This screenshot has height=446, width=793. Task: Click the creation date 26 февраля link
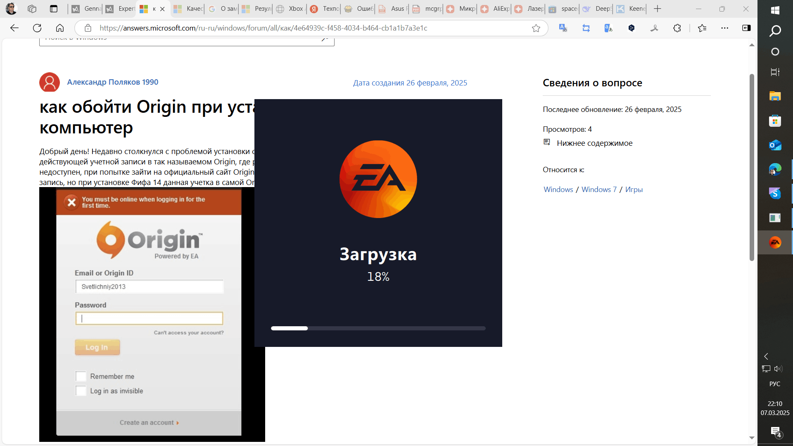(410, 83)
